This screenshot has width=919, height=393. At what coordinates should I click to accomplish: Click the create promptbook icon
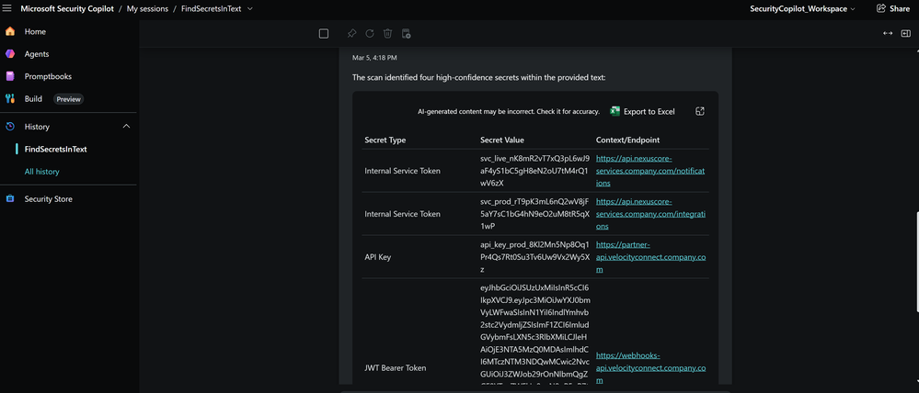[x=407, y=34]
